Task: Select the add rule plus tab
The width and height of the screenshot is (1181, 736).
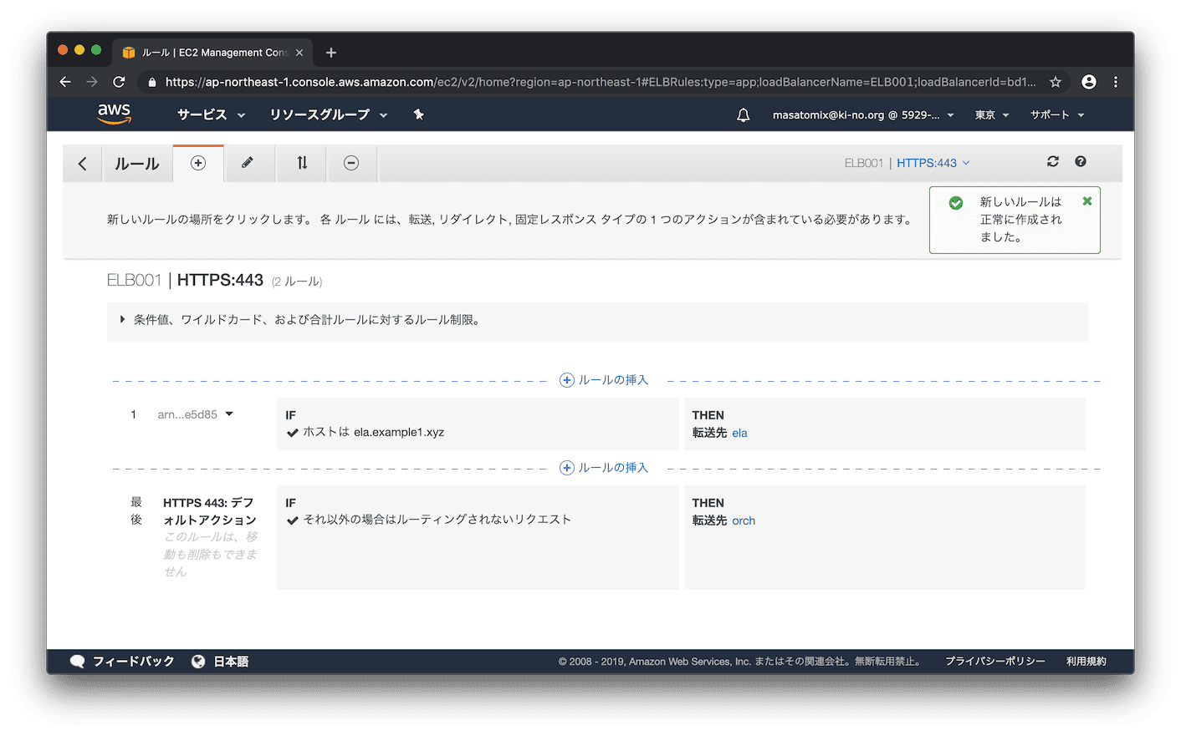Action: [x=198, y=163]
